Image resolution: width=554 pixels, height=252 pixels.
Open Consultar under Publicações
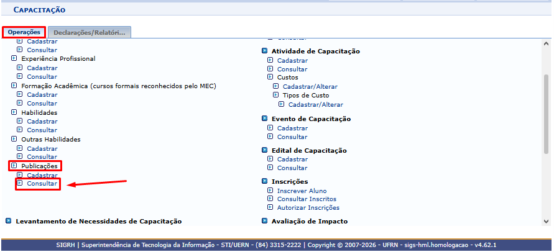[42, 184]
